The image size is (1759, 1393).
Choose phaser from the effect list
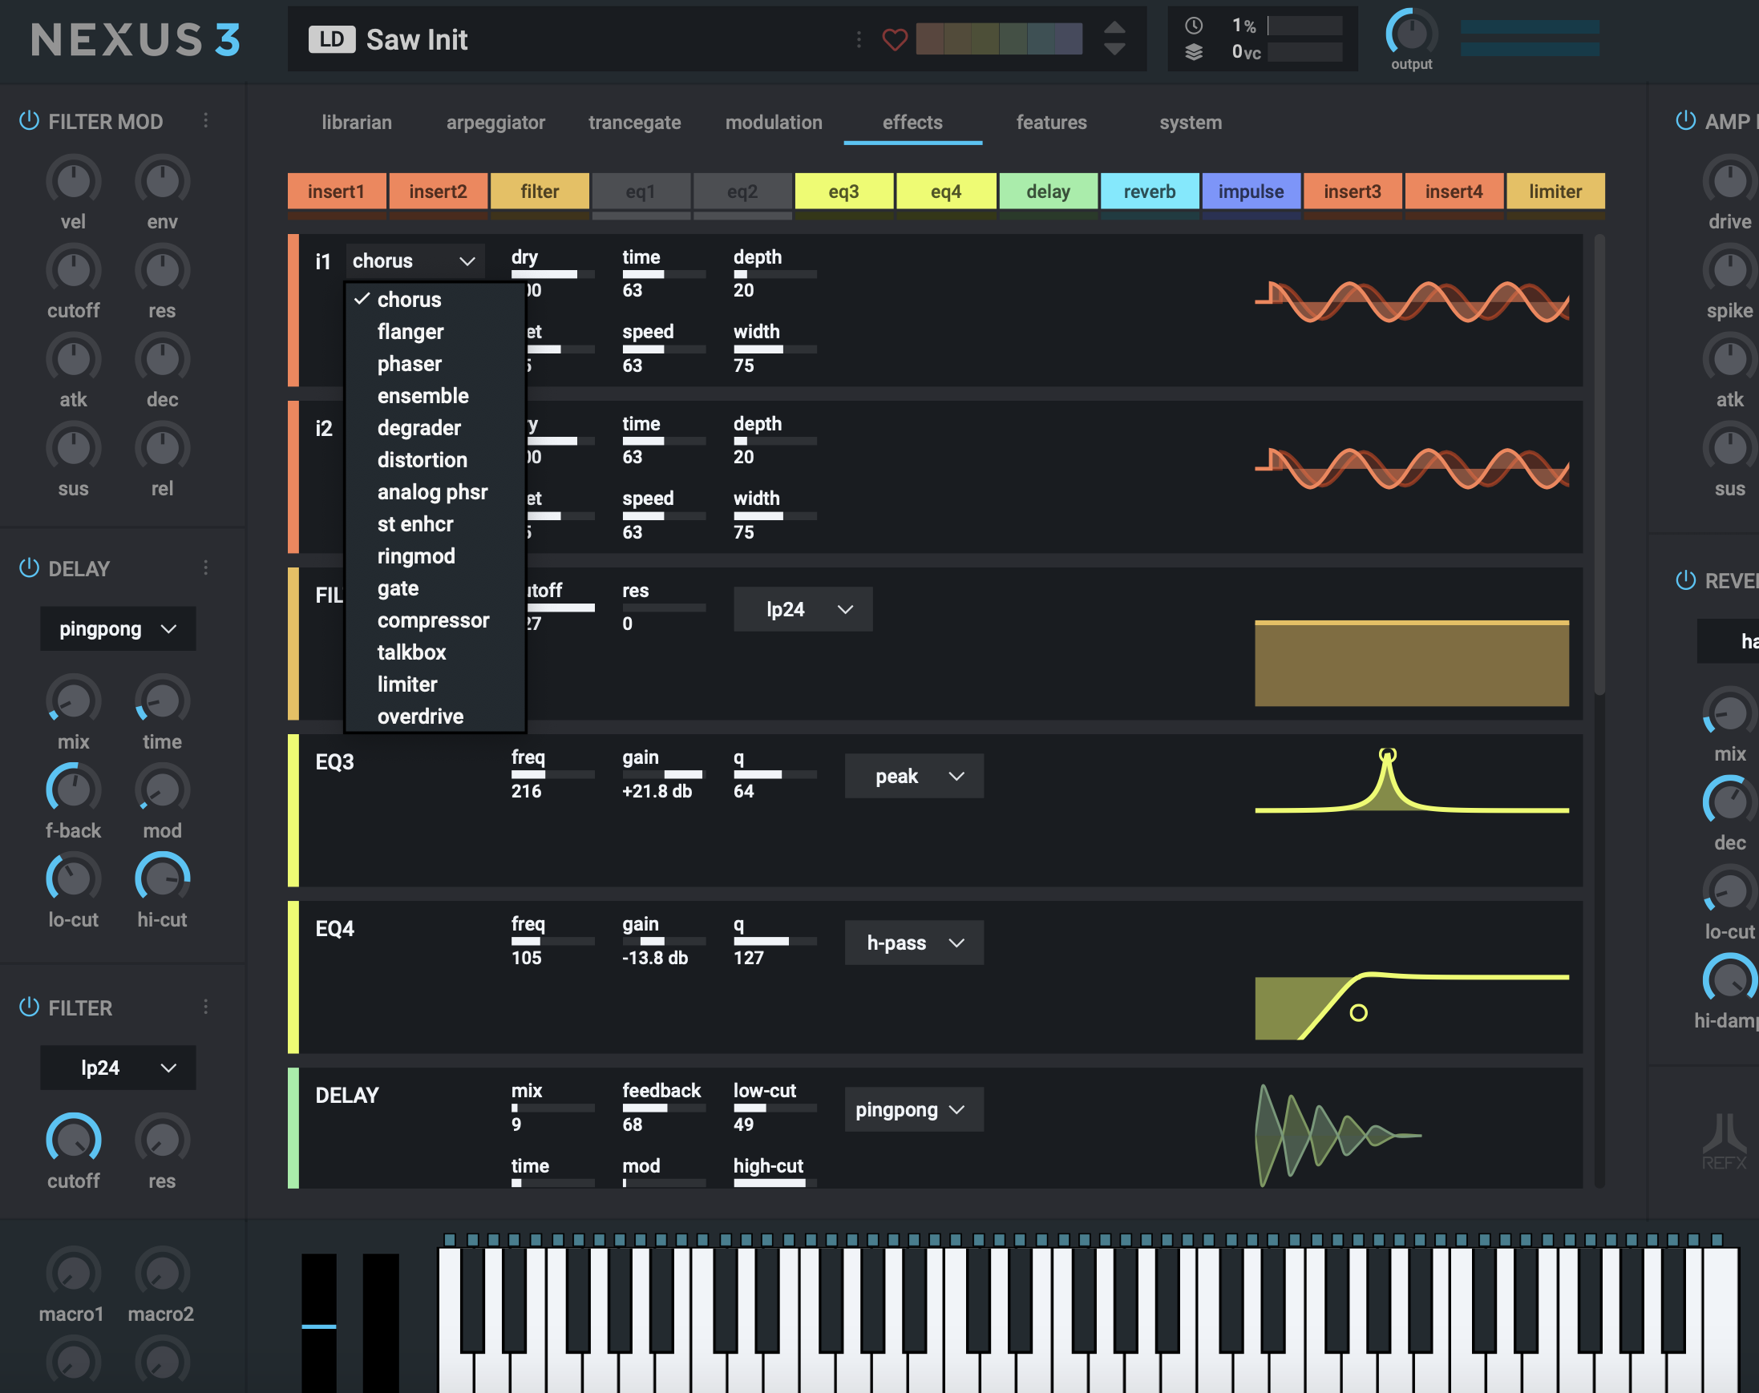(x=435, y=364)
